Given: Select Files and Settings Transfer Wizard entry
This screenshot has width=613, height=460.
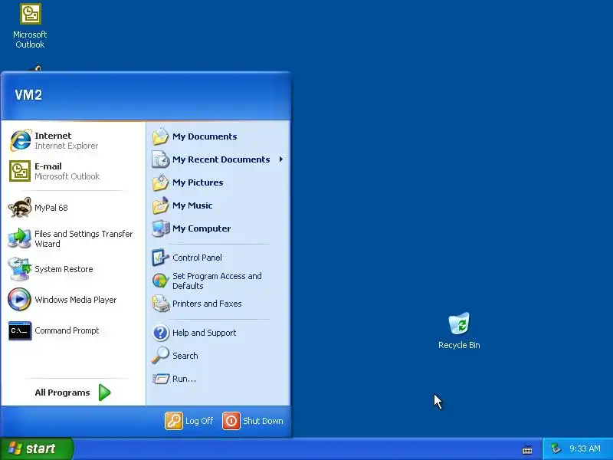Looking at the screenshot, I should click(x=73, y=238).
